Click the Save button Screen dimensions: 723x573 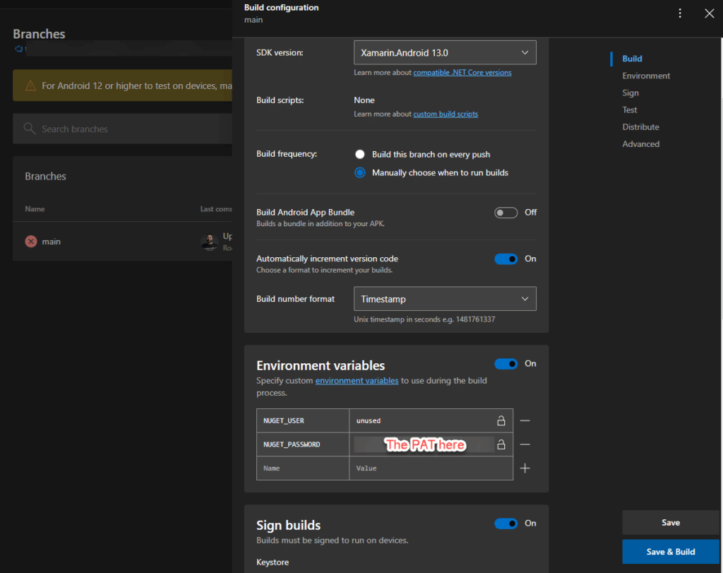click(x=671, y=523)
